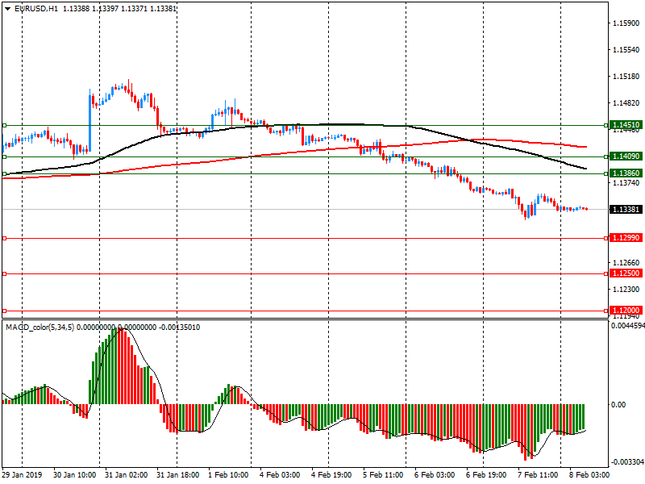The image size is (645, 484).
Task: Select the red 1.12000 price tag
Action: pos(626,311)
